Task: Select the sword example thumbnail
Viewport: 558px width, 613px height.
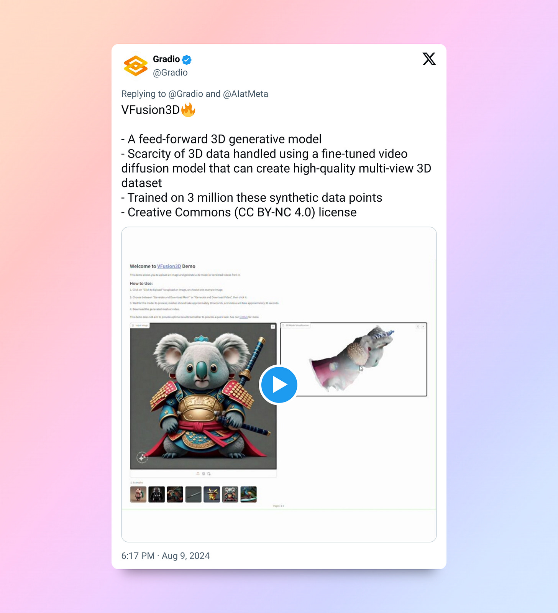Action: coord(193,494)
